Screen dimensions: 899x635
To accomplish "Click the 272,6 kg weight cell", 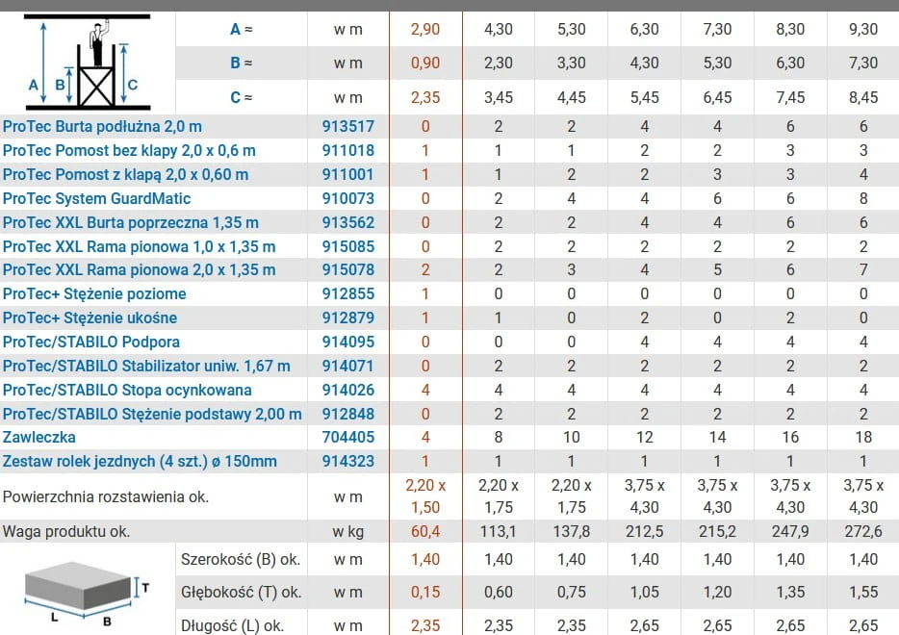I will pos(863,531).
